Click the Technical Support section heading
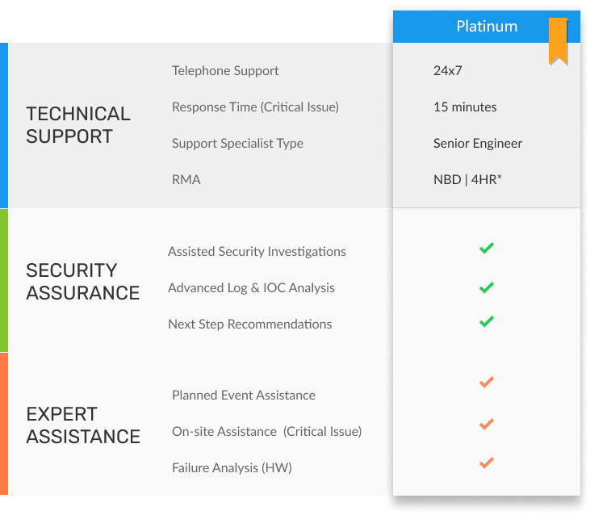This screenshot has height=515, width=590. (78, 125)
